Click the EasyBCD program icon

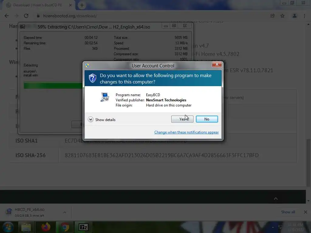coord(104,97)
